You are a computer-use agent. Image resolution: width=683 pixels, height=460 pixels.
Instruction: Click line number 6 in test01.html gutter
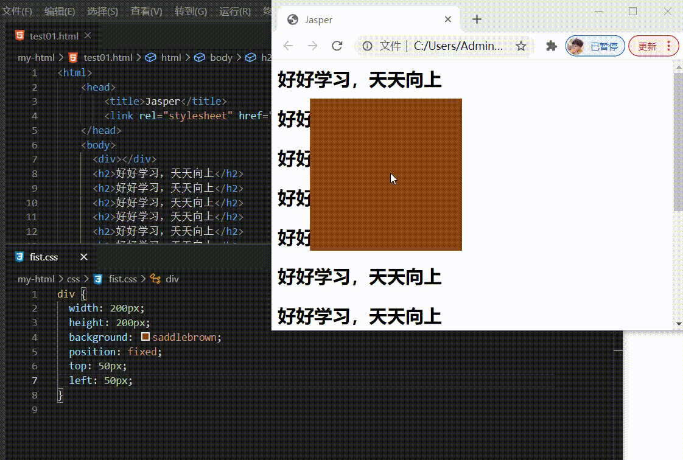click(x=35, y=145)
